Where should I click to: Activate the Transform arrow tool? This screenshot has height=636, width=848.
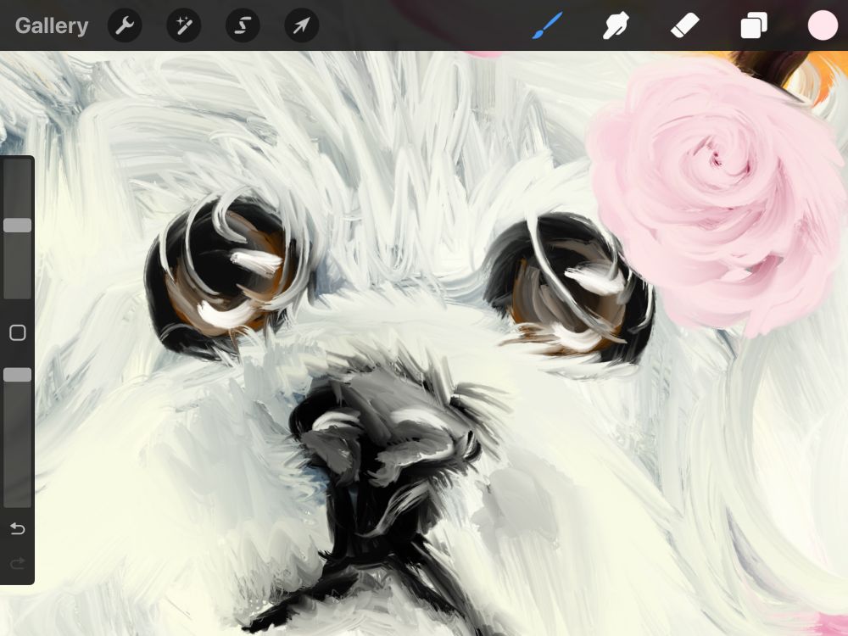click(302, 25)
